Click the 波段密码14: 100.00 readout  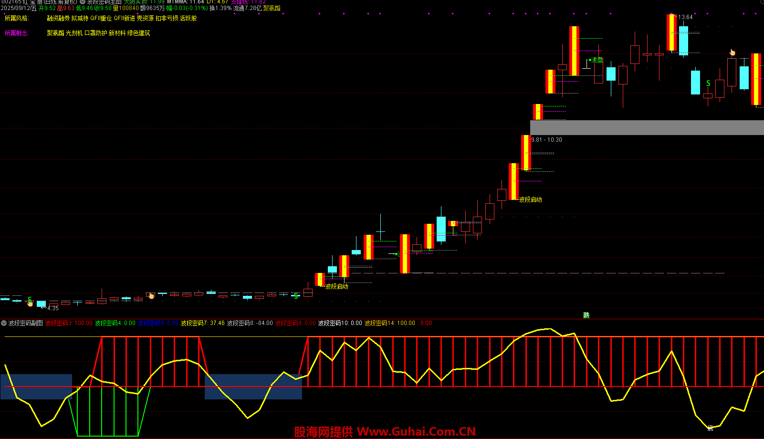tap(390, 323)
